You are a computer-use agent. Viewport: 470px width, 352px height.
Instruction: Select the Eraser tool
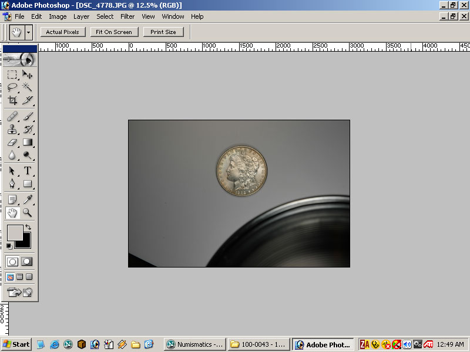point(12,142)
